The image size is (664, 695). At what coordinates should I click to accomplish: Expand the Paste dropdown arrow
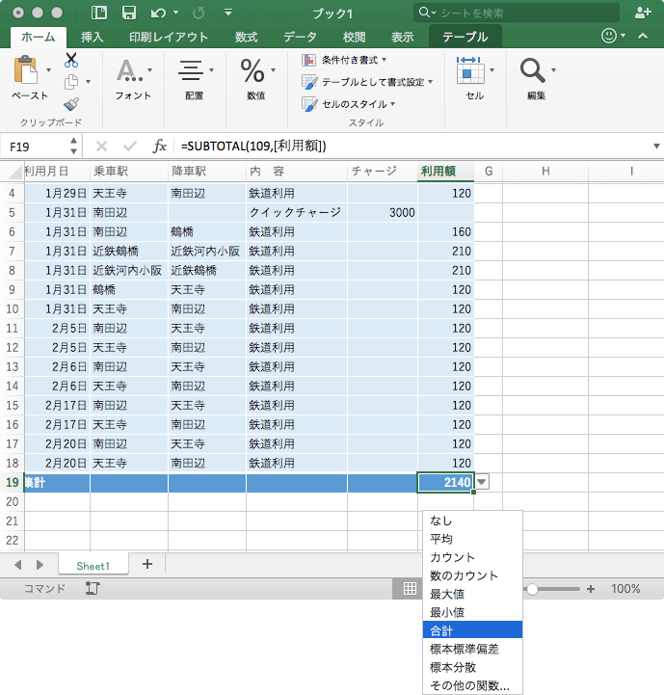click(49, 70)
